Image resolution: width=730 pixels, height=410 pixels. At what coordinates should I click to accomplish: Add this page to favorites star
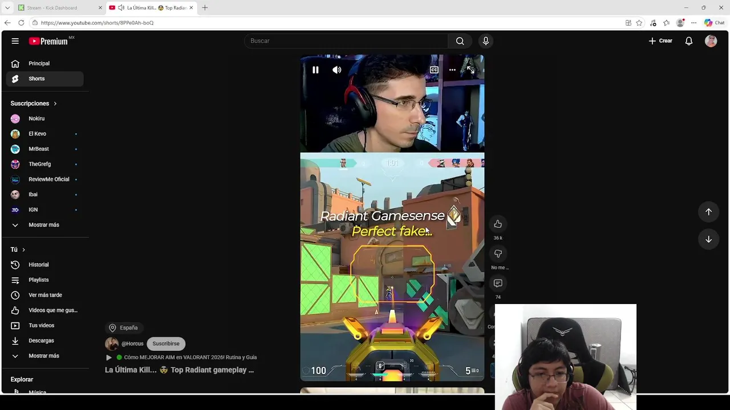click(639, 23)
